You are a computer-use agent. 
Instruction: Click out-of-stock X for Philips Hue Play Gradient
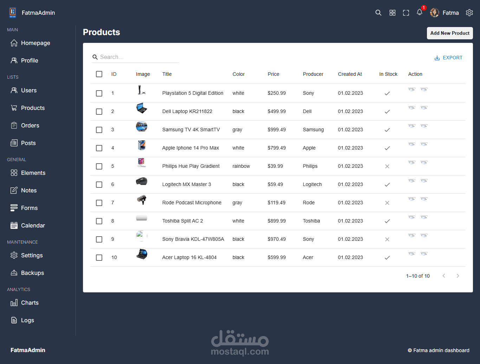[x=387, y=166]
